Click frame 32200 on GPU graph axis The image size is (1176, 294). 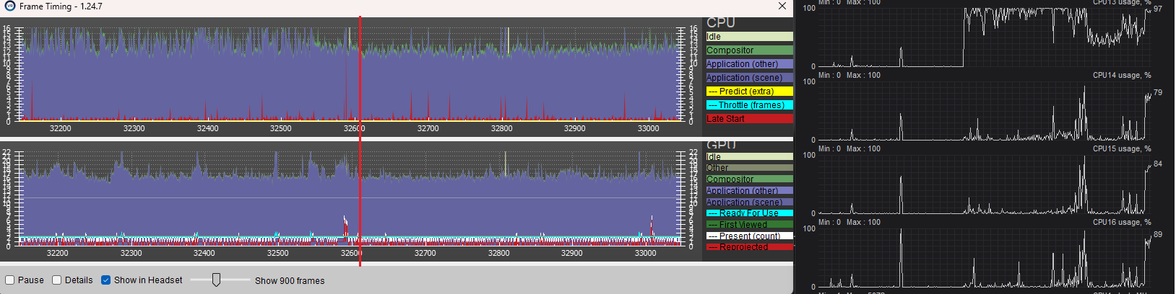[57, 253]
